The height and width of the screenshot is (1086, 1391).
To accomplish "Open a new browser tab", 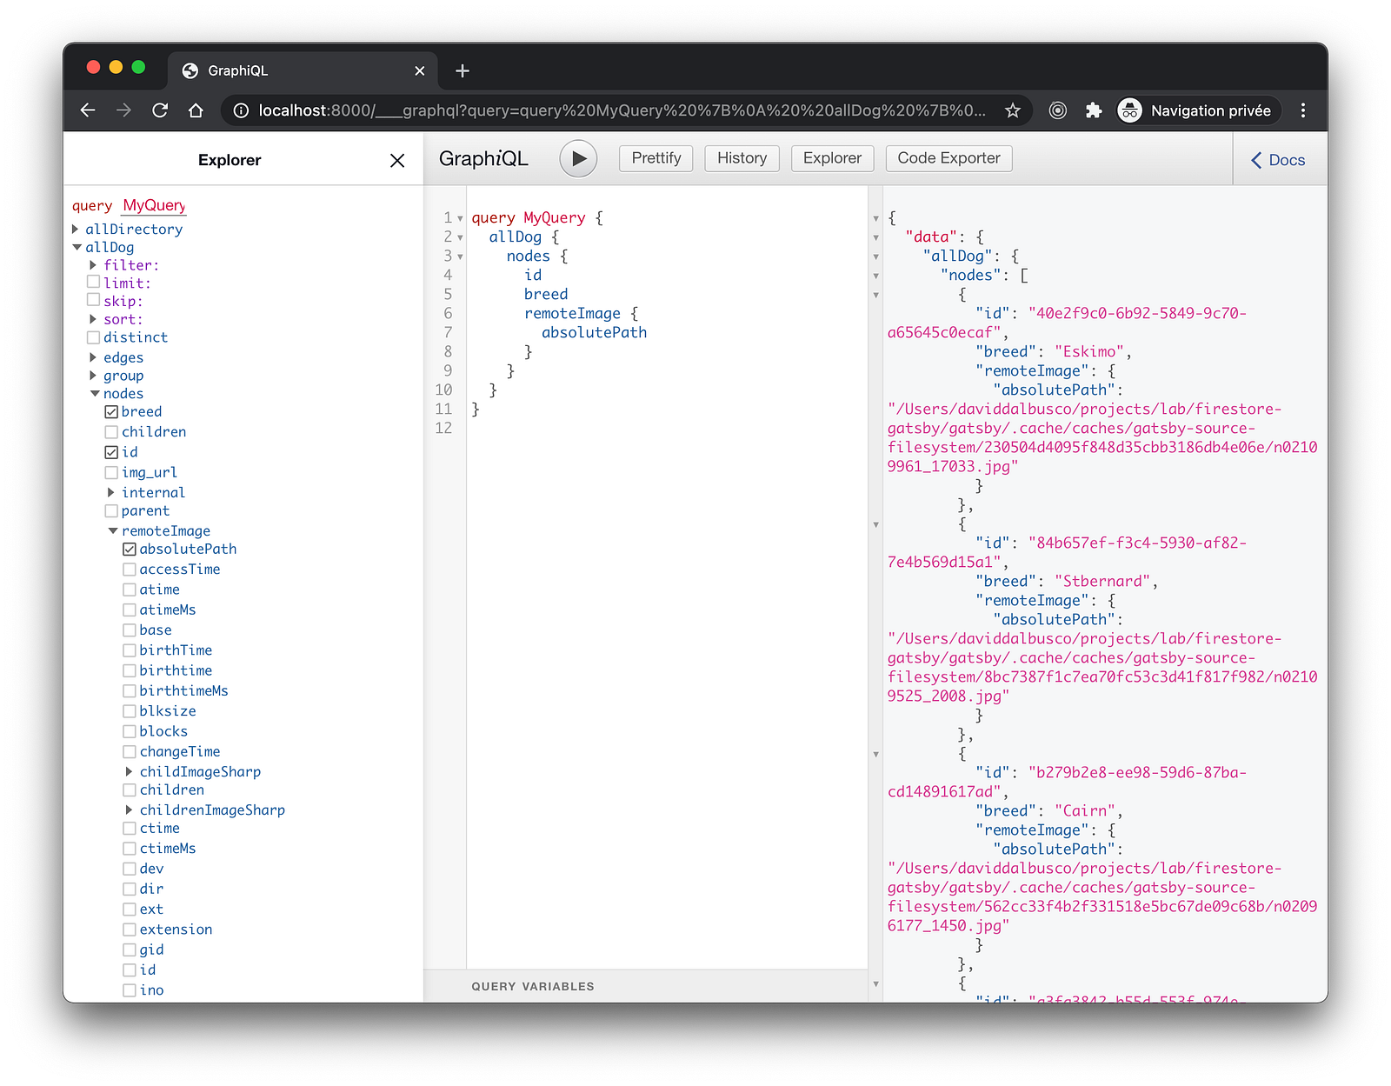I will pyautogui.click(x=463, y=70).
